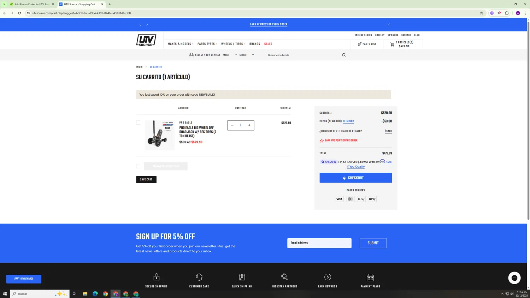Click the Windows taskbar search box
The image size is (530, 298).
[40, 294]
